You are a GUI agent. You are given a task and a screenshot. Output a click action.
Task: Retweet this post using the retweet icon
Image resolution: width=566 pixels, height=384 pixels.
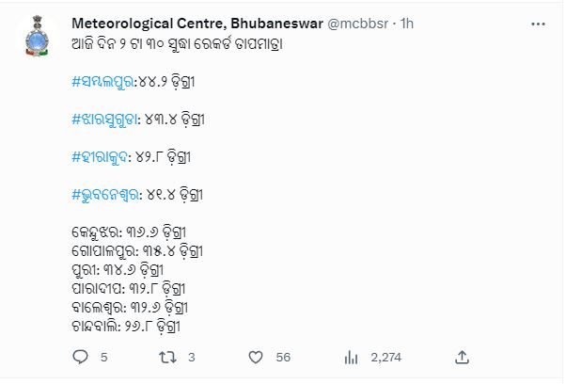pyautogui.click(x=165, y=357)
